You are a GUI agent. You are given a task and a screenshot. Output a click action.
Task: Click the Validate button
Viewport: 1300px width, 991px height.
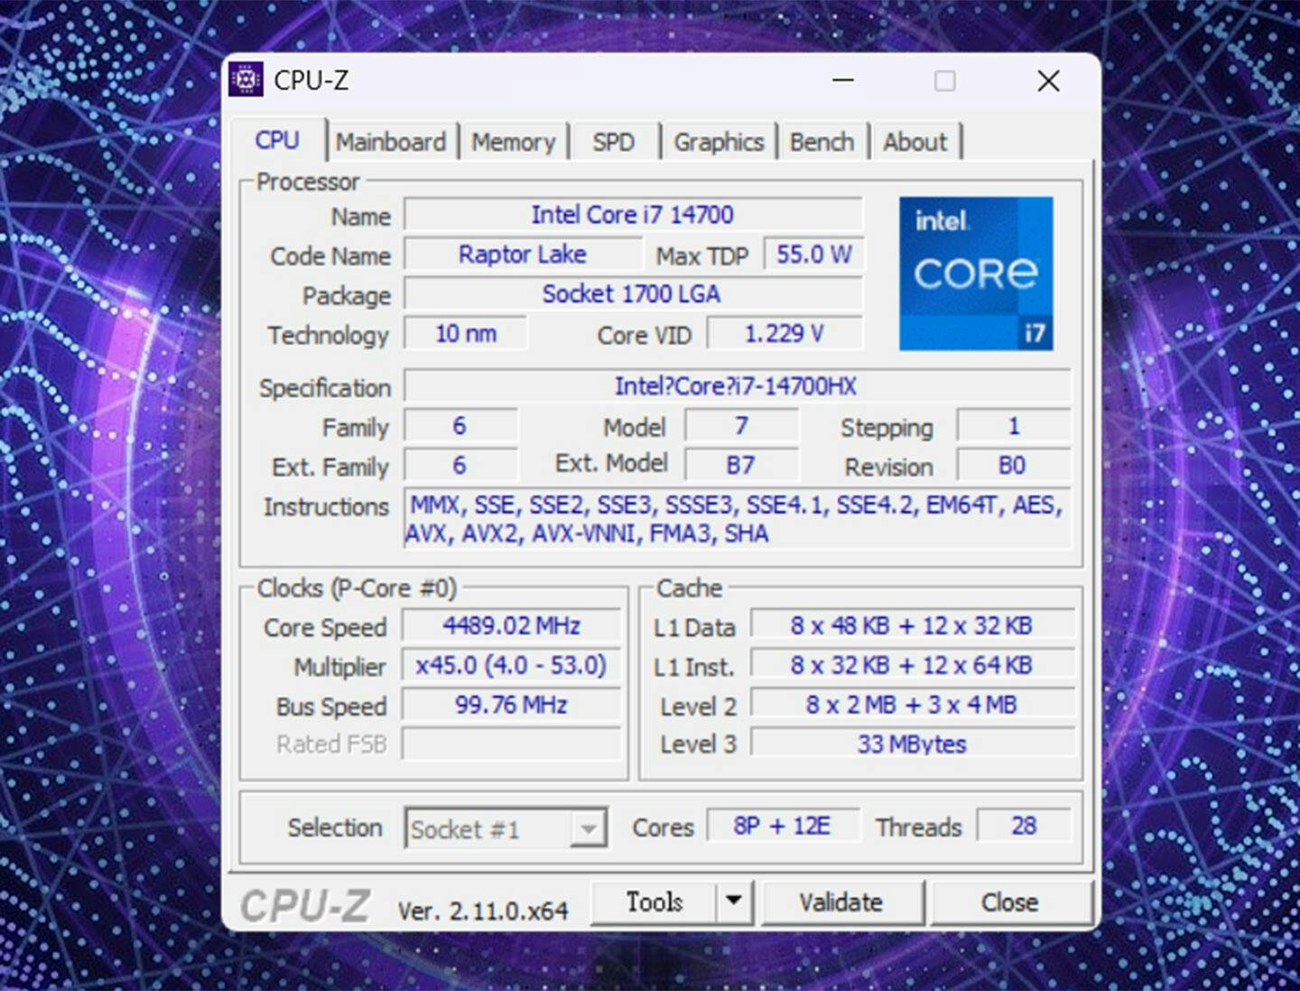(841, 902)
